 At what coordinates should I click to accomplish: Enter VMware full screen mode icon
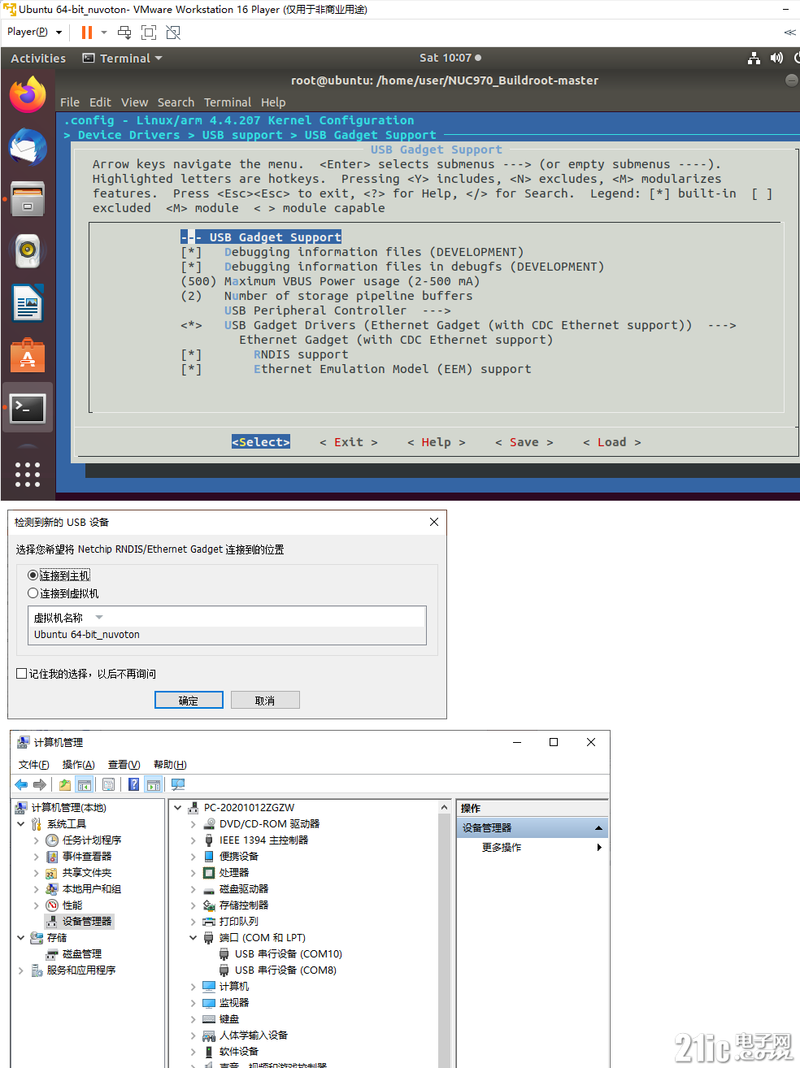149,33
